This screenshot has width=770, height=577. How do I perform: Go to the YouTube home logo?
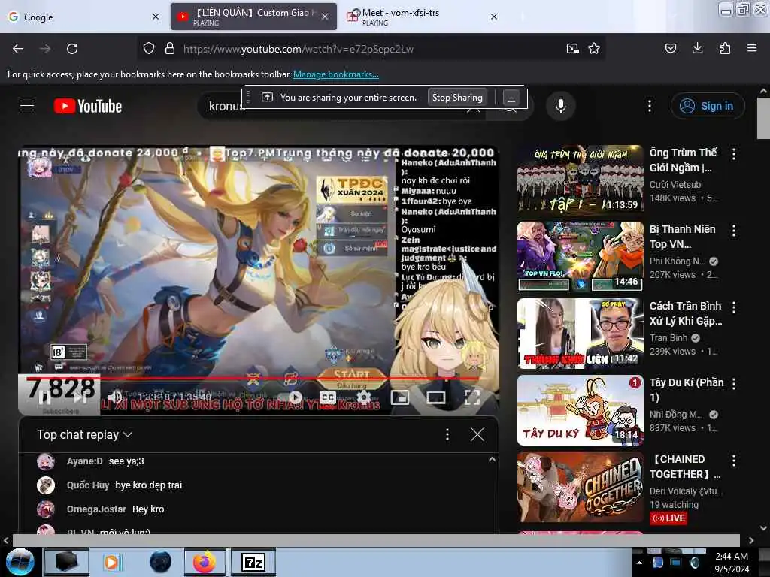pyautogui.click(x=88, y=106)
